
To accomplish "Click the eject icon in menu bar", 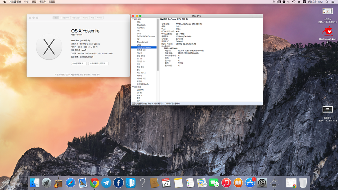I will point(299,2).
